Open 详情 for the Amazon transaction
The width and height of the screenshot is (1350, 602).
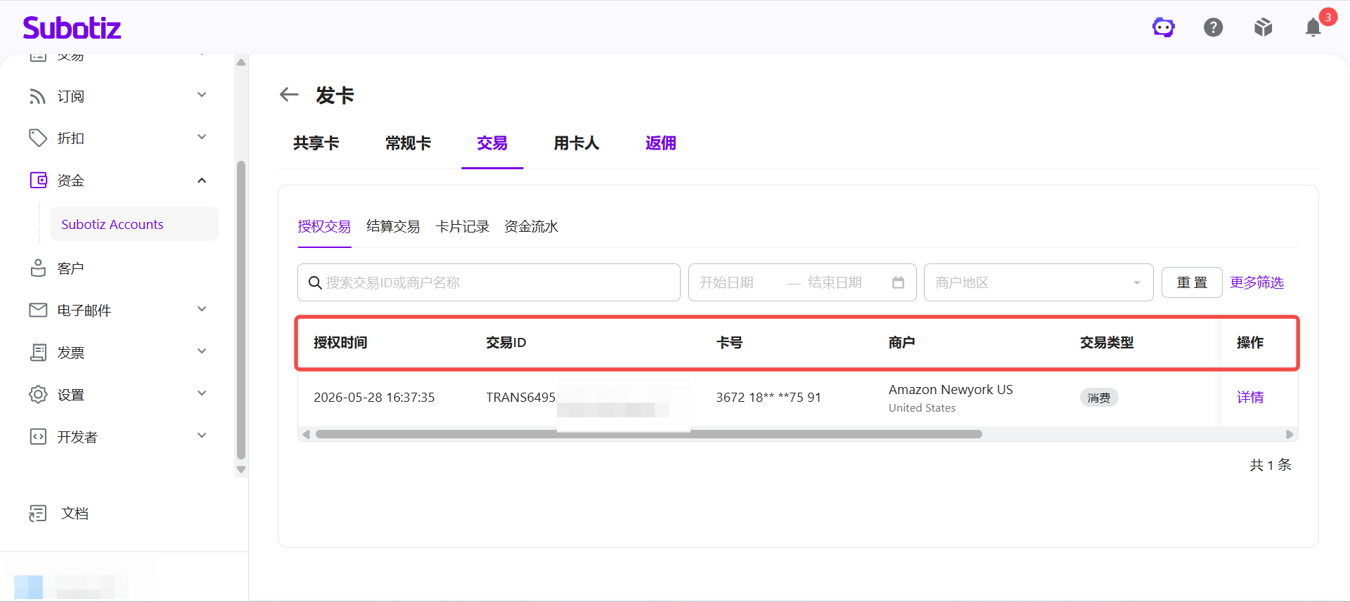click(1250, 397)
